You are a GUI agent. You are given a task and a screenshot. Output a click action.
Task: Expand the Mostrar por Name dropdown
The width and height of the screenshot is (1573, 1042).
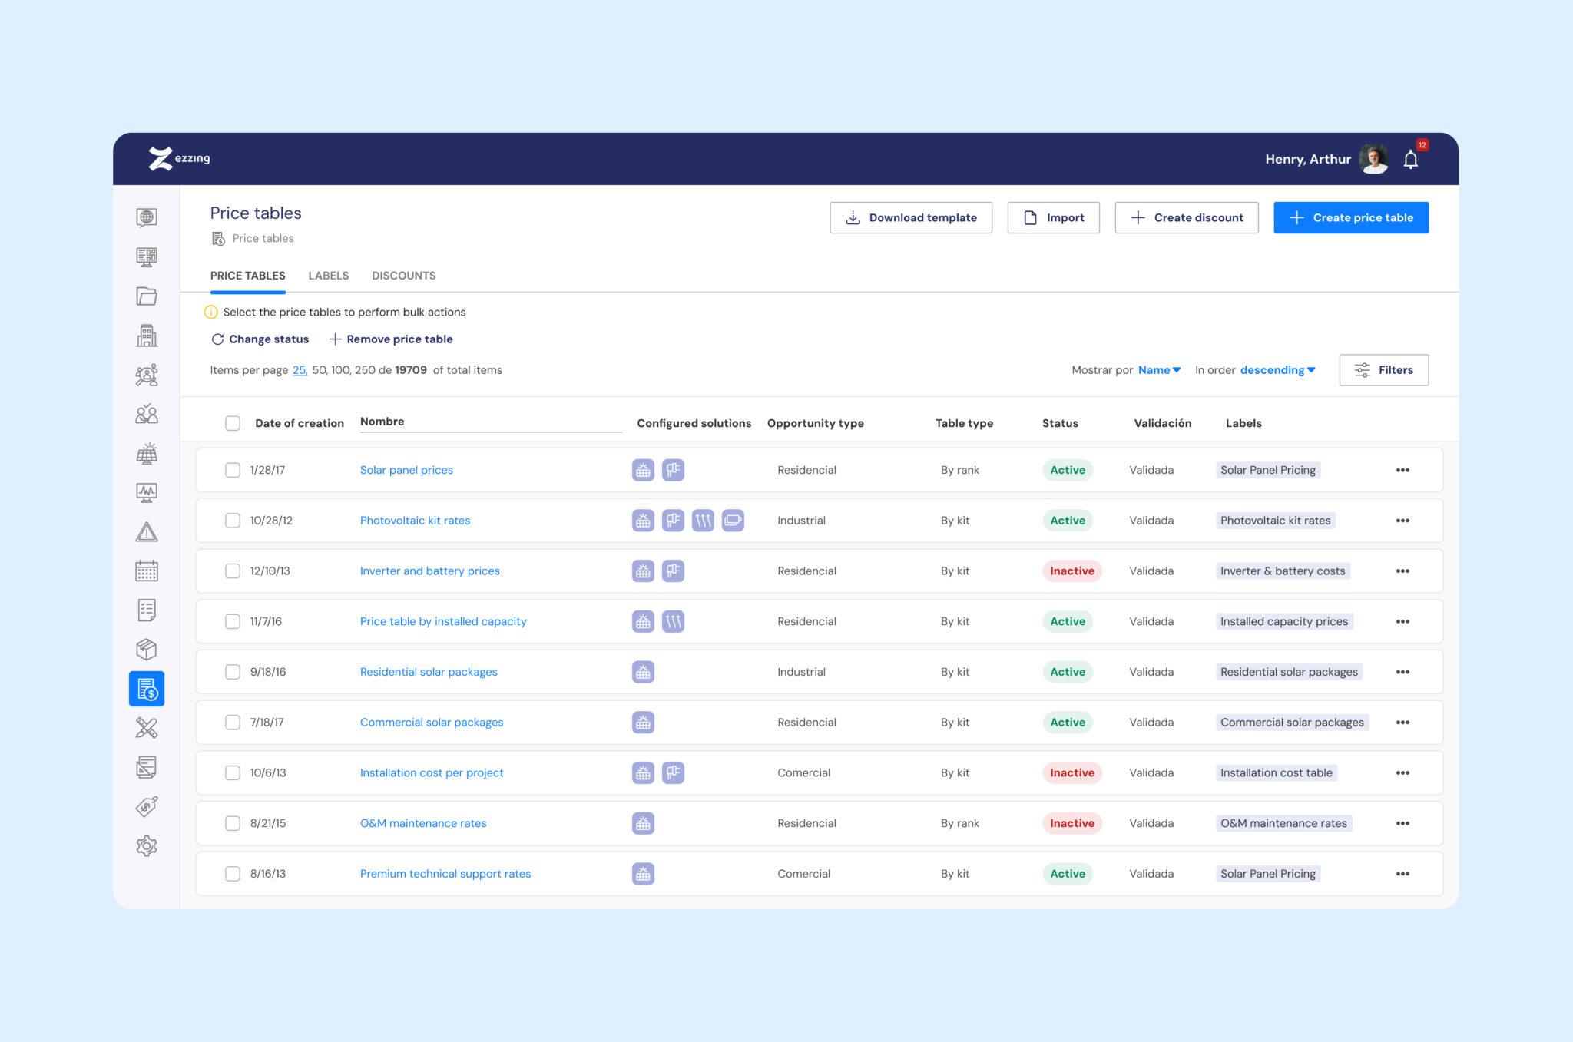(1159, 370)
